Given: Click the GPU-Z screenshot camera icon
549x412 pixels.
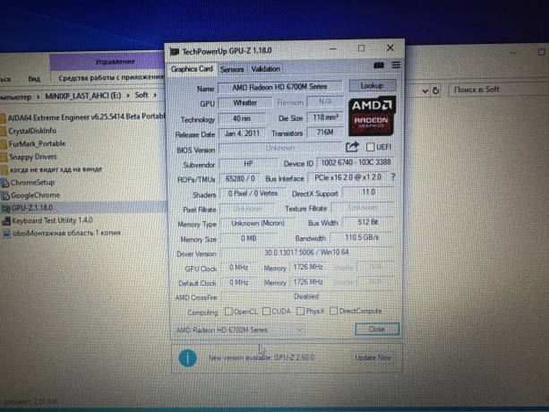Looking at the screenshot, I should [379, 65].
